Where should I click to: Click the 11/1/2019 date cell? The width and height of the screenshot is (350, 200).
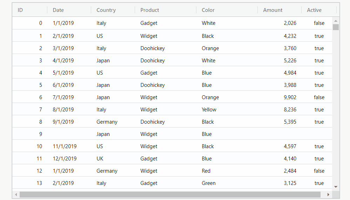coord(69,146)
